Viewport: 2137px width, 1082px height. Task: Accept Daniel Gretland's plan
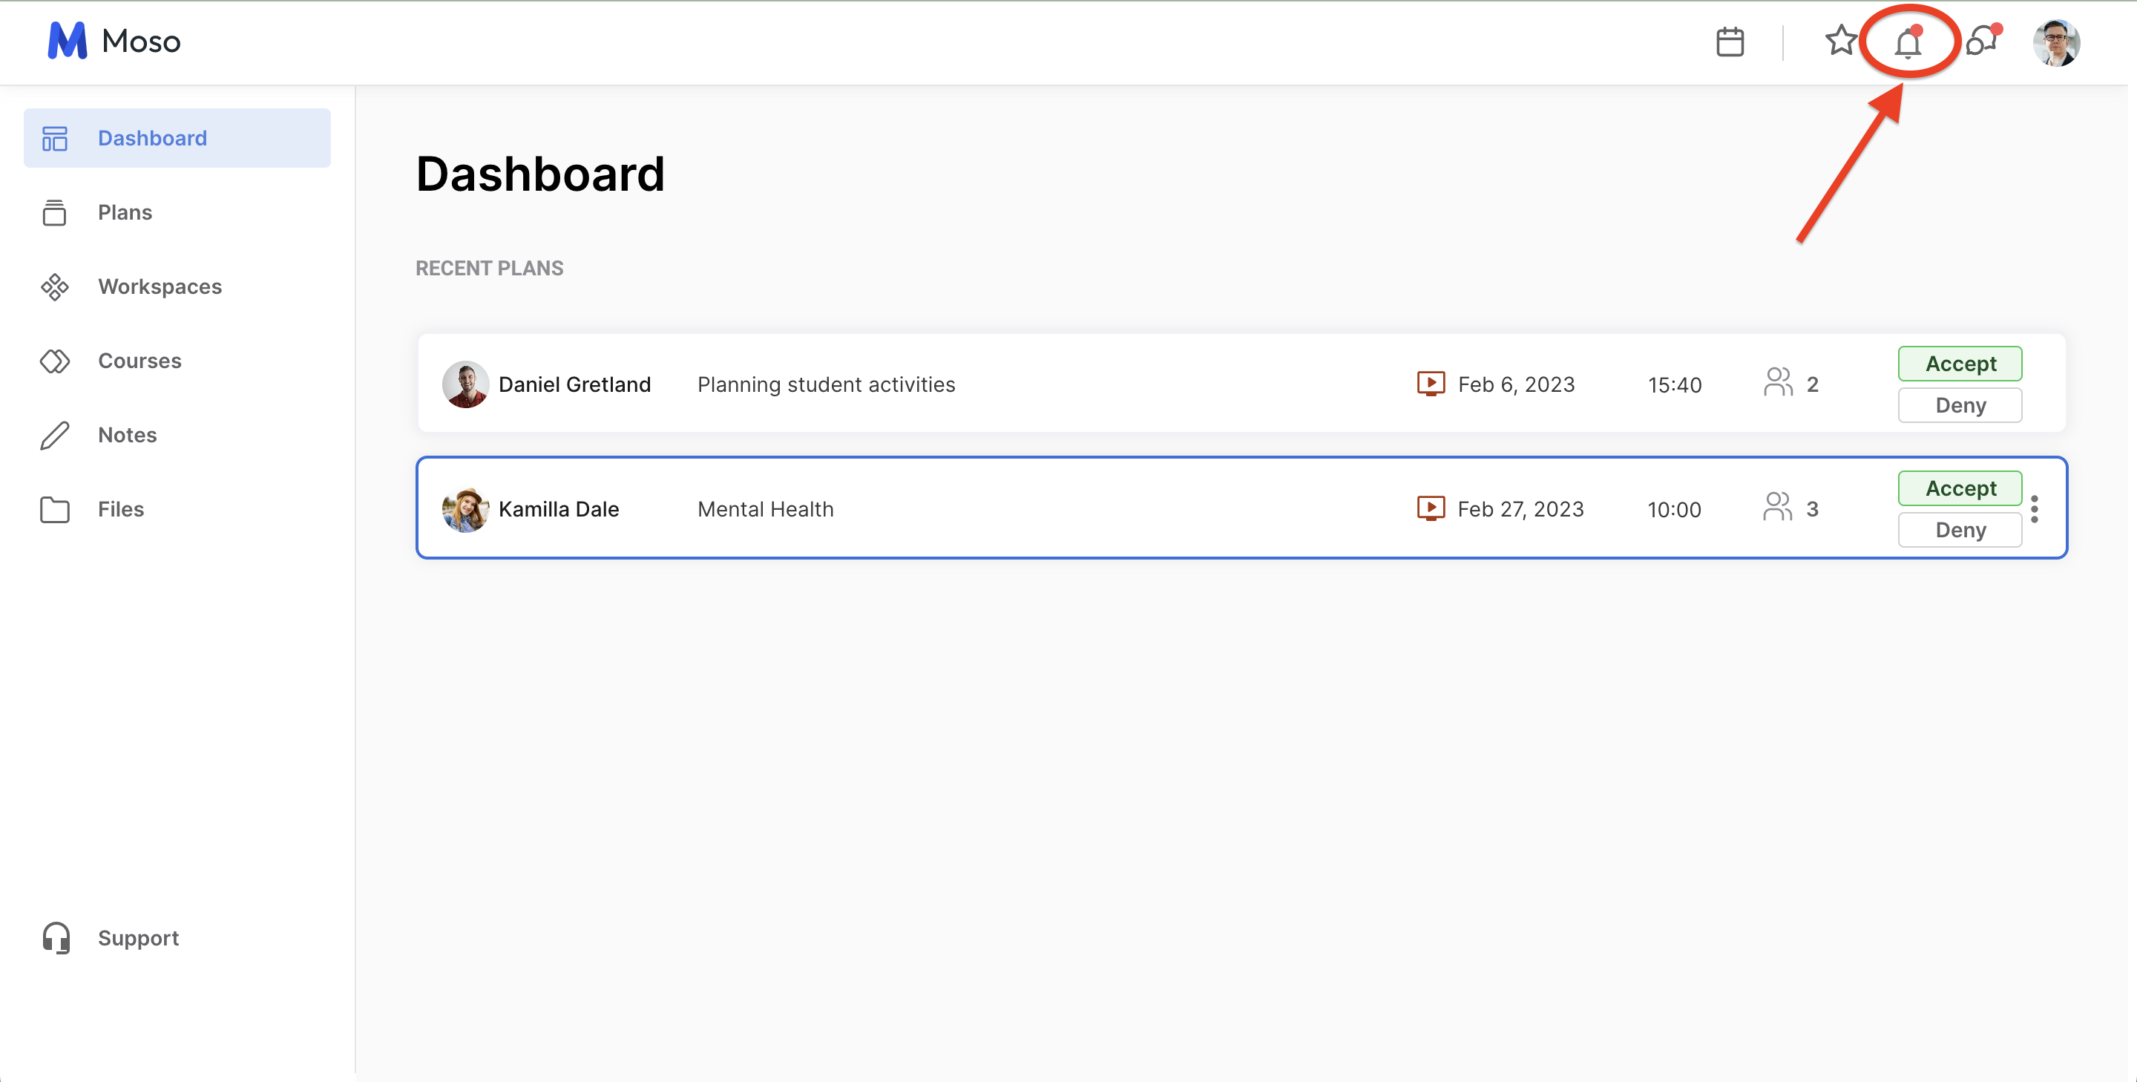click(1960, 364)
